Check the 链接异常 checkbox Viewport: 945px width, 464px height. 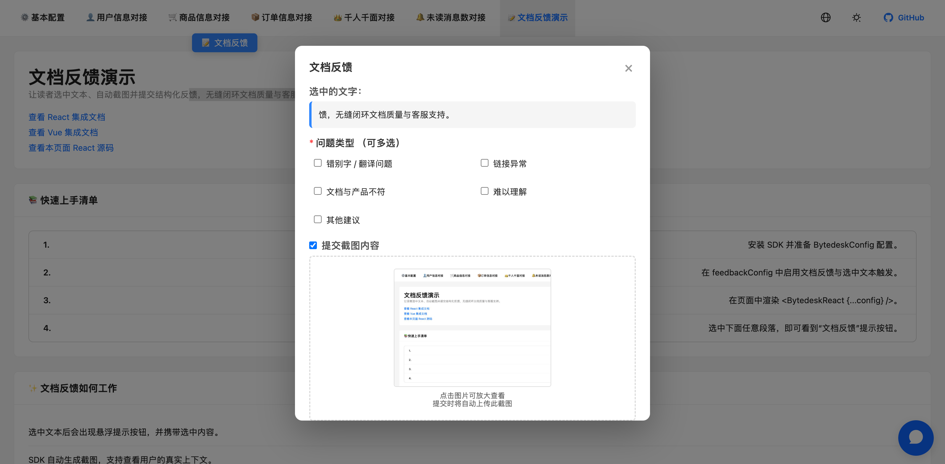[484, 163]
